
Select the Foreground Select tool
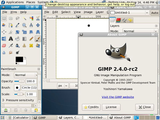pyautogui.click(x=4, y=25)
